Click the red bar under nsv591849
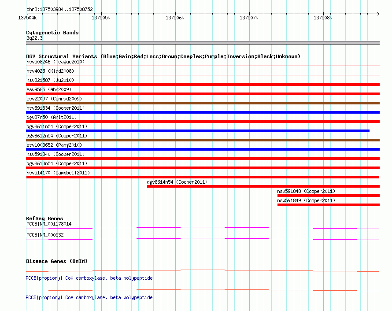The height and width of the screenshot is (311, 392). click(x=329, y=205)
